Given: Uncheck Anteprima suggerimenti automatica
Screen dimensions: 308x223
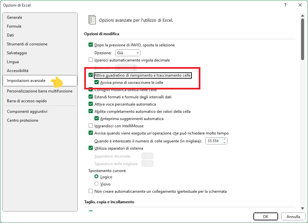Looking at the screenshot, I should coord(96,118).
